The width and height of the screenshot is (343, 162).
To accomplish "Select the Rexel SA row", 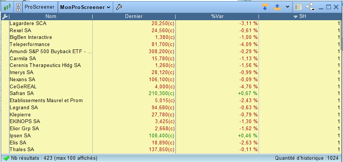I will point(171,30).
